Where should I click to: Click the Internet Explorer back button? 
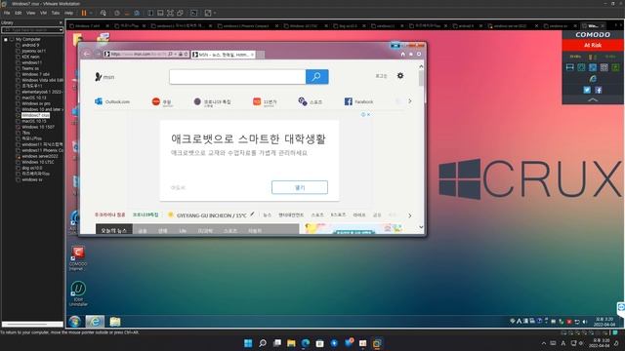(87, 54)
